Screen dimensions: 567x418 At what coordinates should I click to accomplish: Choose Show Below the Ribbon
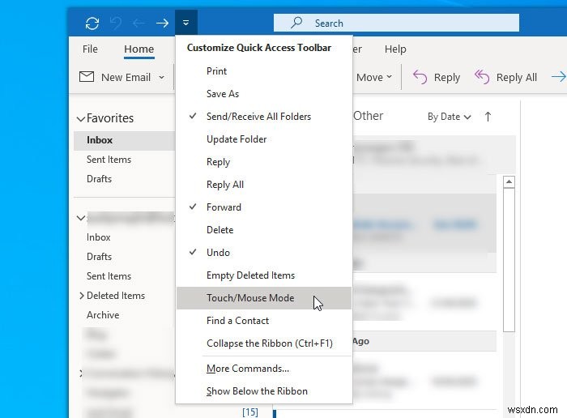(x=264, y=391)
